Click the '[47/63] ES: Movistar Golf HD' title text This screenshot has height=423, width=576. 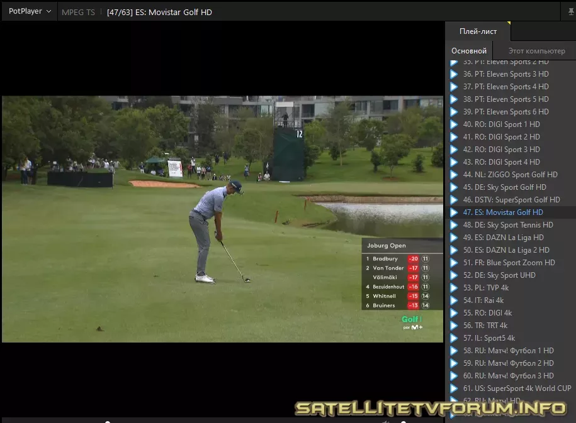159,12
